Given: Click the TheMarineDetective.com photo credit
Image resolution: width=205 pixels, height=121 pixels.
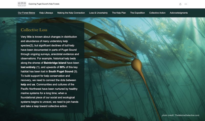Looking at the screenshot, I should coord(187,115).
